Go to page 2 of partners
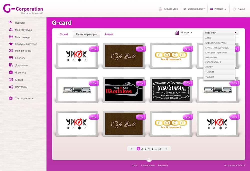The width and height of the screenshot is (250, 171). 142,149
